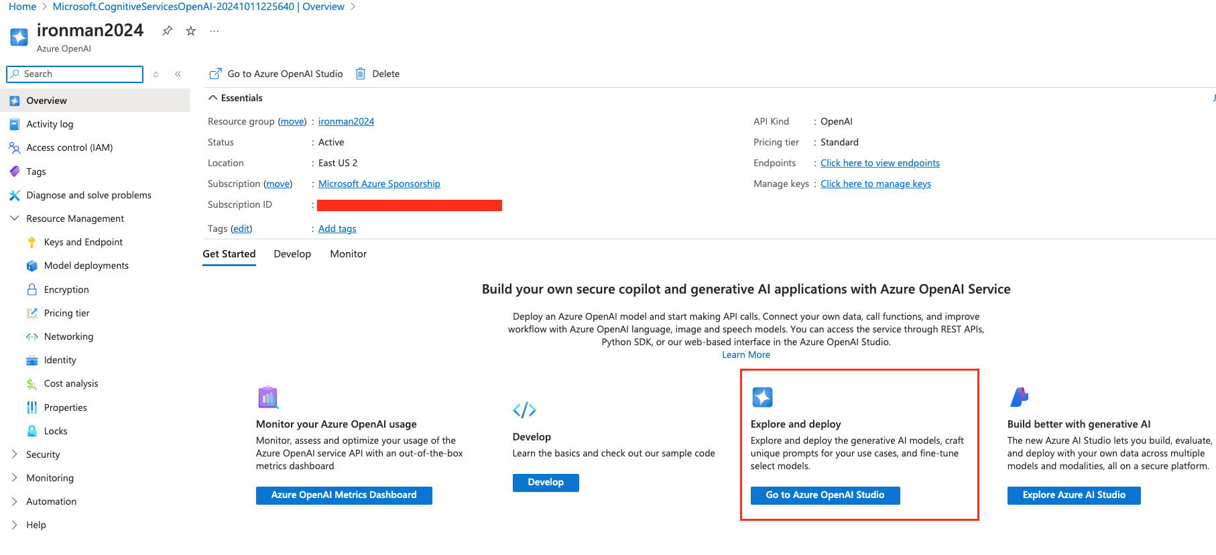Click the Cost analysis dollar icon
This screenshot has width=1216, height=555.
point(32,383)
